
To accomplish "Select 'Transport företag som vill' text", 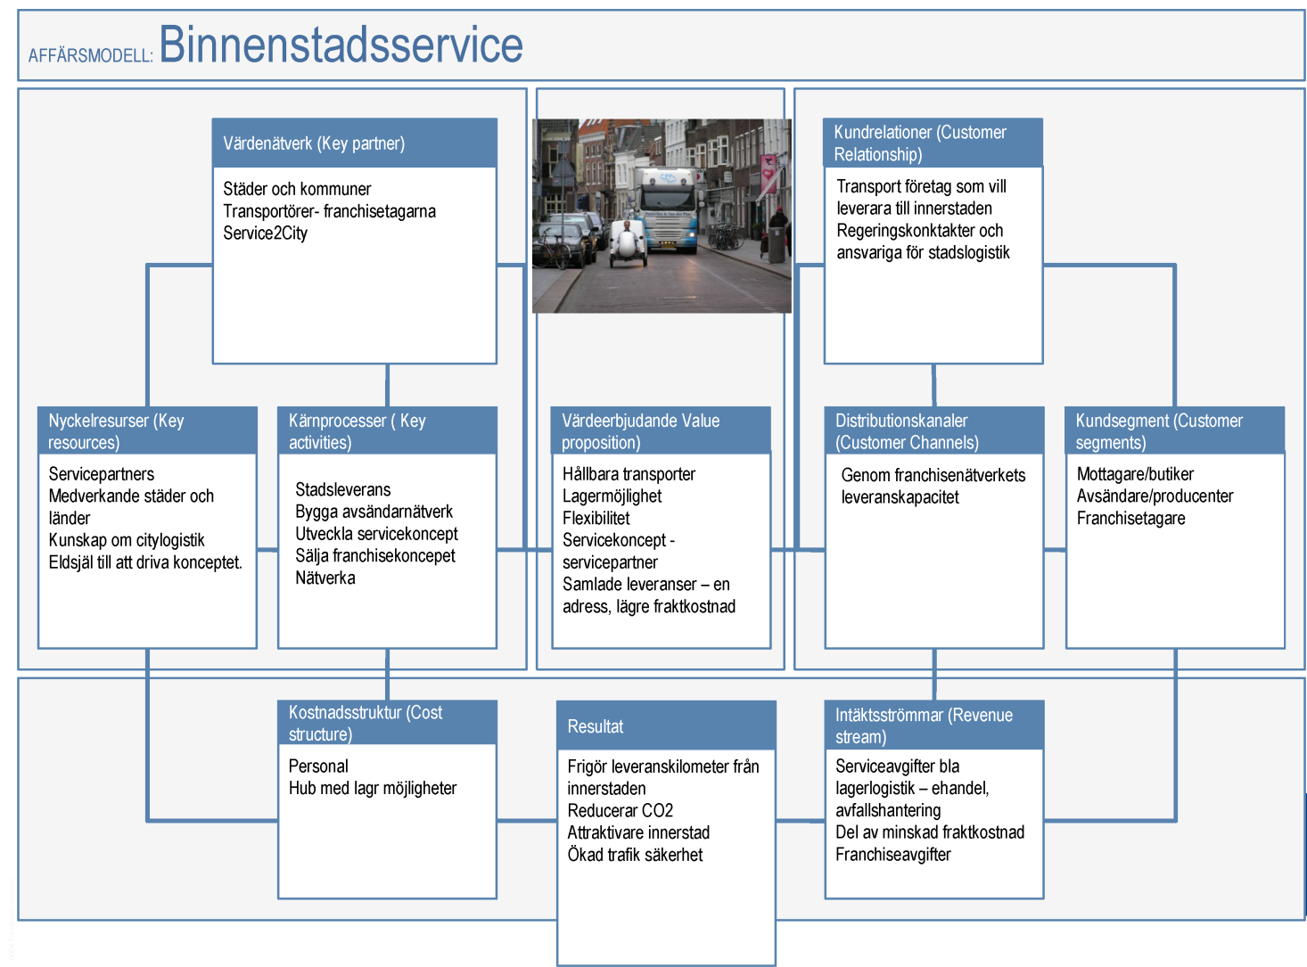I will click(x=921, y=186).
